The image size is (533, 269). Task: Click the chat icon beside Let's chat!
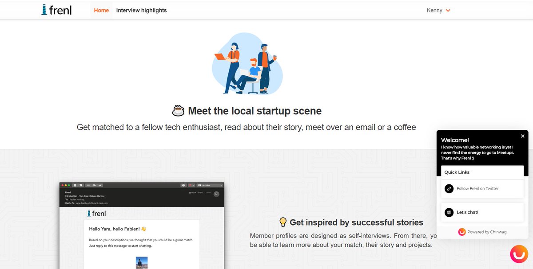pyautogui.click(x=449, y=212)
